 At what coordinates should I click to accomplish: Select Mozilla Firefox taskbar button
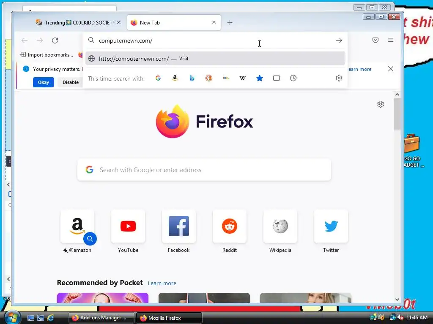[x=169, y=318]
